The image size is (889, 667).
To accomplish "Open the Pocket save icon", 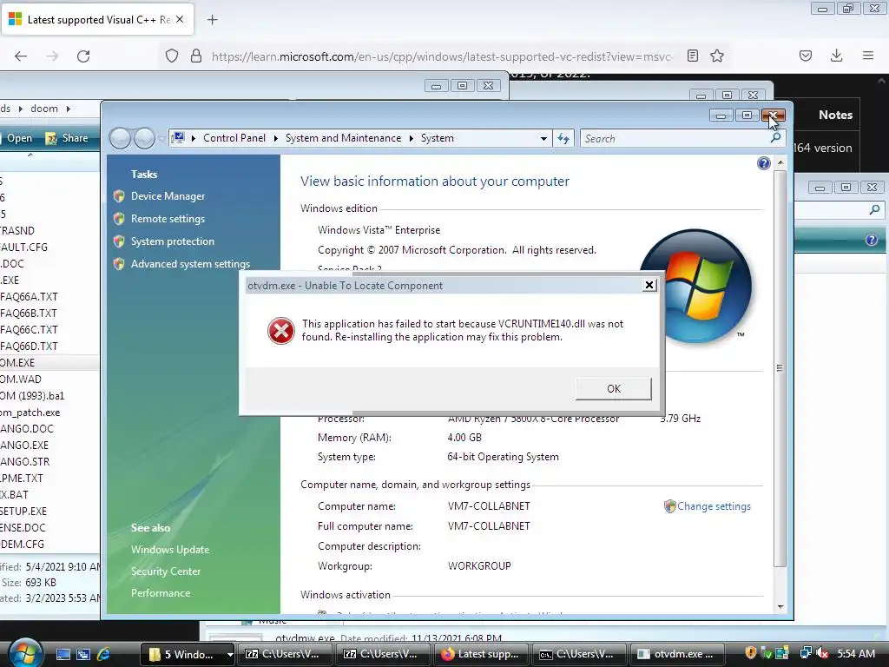I will (805, 56).
